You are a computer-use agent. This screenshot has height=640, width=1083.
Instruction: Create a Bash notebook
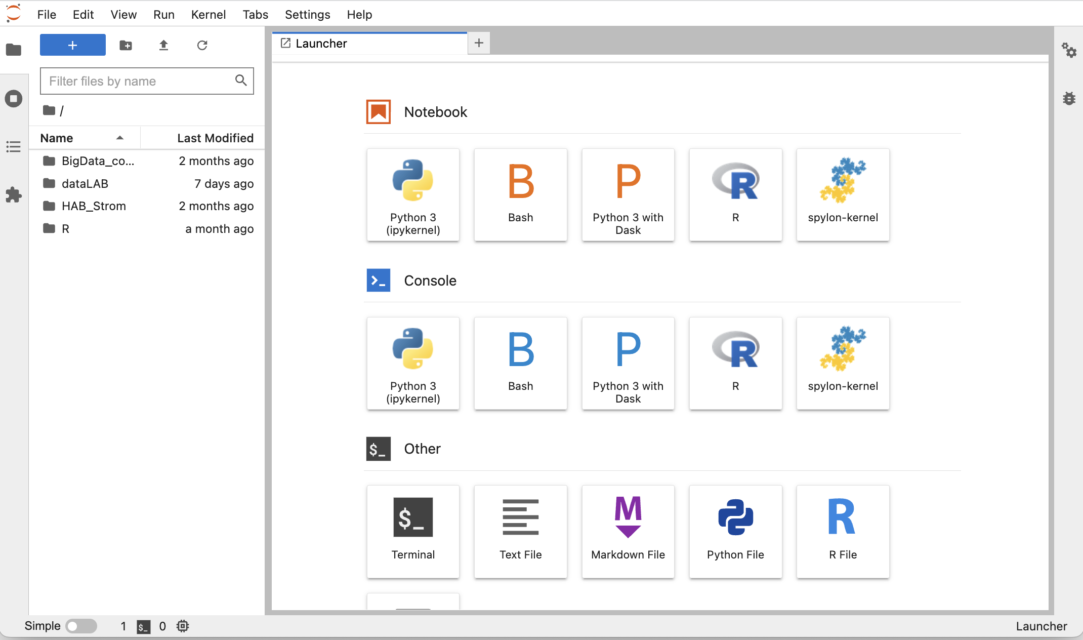(x=521, y=194)
